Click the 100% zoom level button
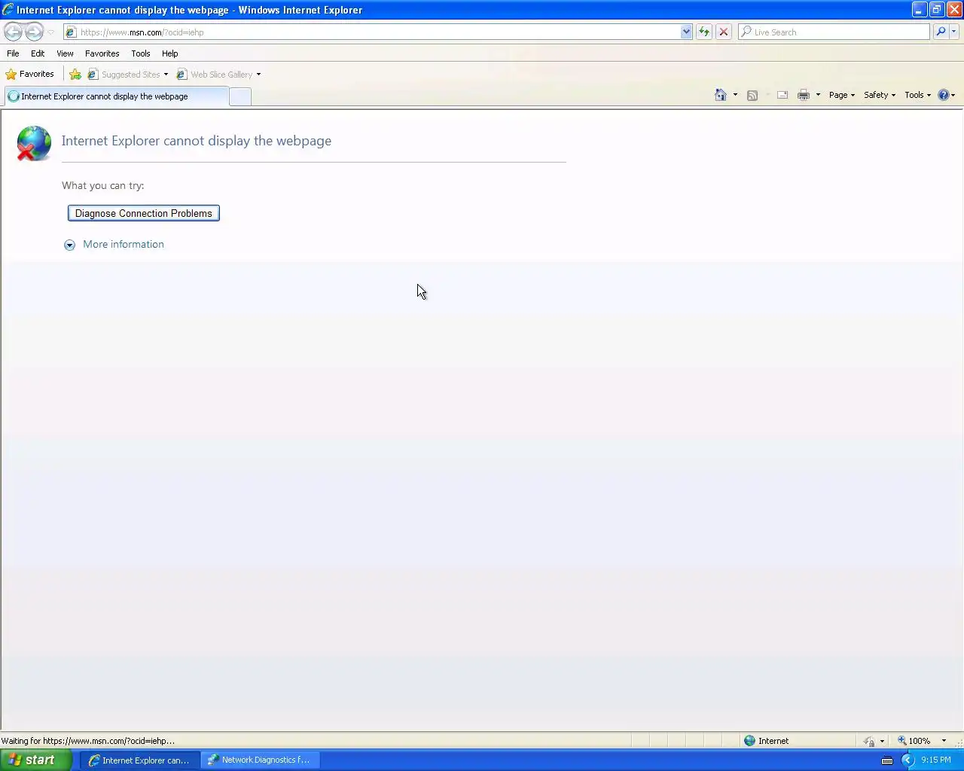964x771 pixels. pyautogui.click(x=914, y=741)
